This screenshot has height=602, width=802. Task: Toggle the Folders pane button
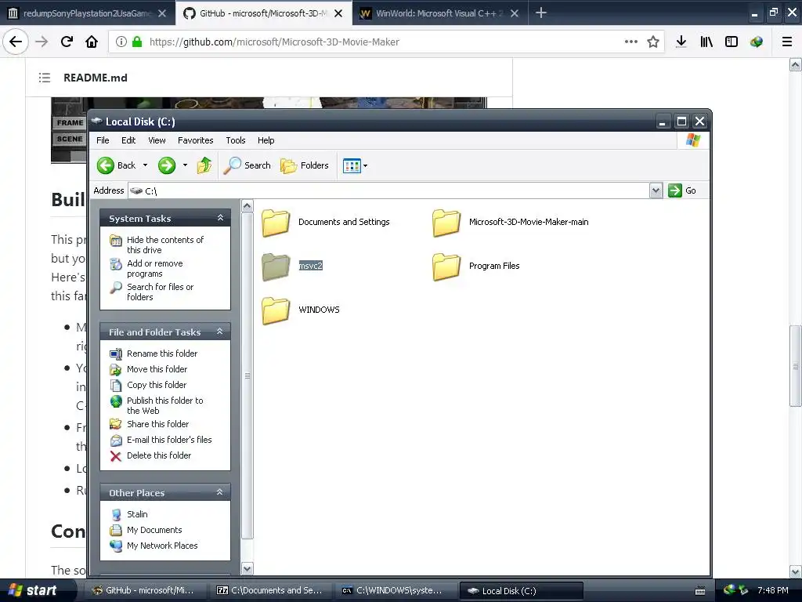coord(305,165)
